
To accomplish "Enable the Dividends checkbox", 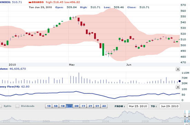I will [18, 106].
